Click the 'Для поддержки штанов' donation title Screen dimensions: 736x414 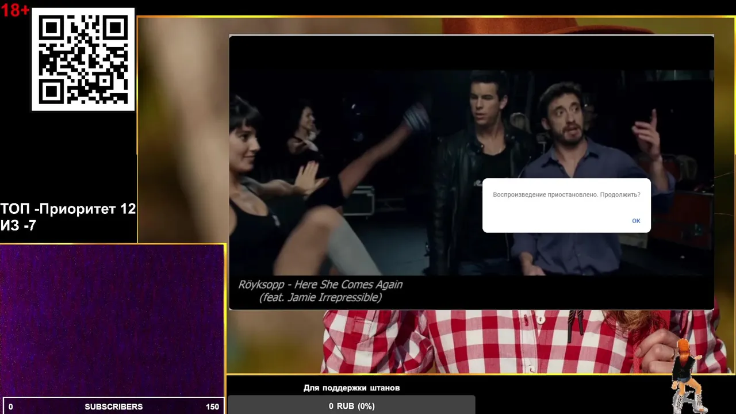(351, 388)
